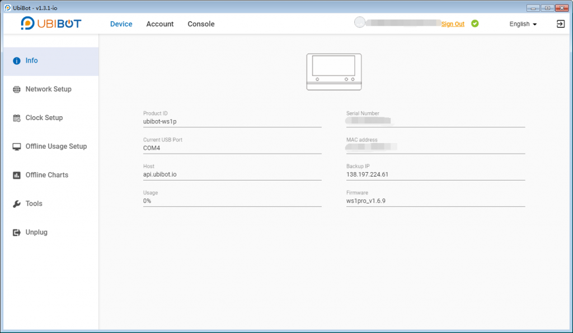
Task: Select Info in the sidebar
Action: click(51, 61)
